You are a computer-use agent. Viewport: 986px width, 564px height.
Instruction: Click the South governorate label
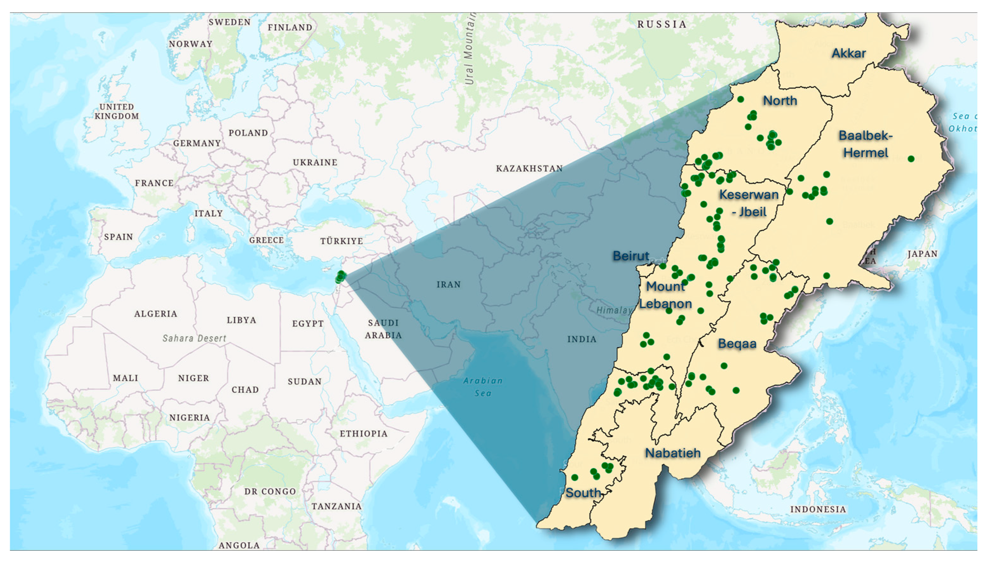[x=583, y=493]
